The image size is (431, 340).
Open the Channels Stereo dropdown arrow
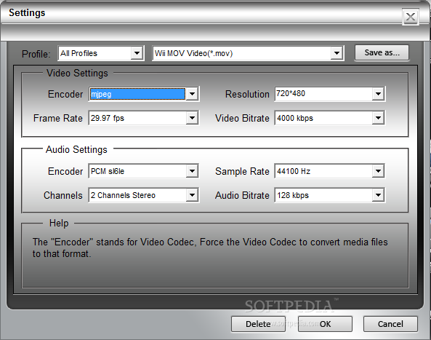pyautogui.click(x=192, y=195)
